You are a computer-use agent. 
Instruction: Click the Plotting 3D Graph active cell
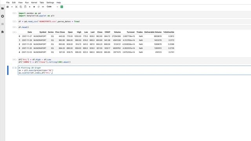coord(134,70)
